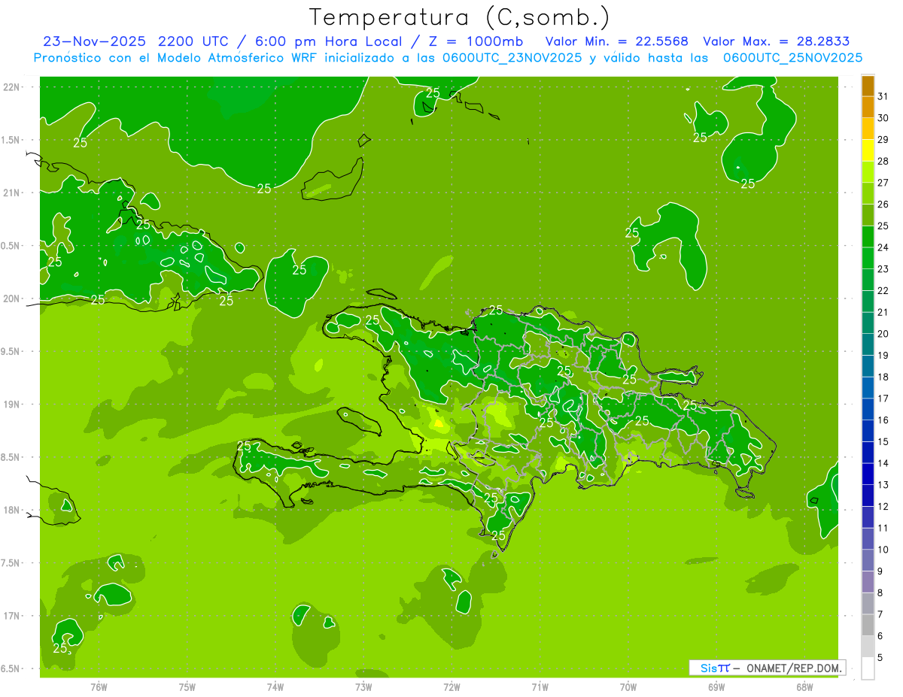Click the "68W" longitude axis label

pos(804,687)
